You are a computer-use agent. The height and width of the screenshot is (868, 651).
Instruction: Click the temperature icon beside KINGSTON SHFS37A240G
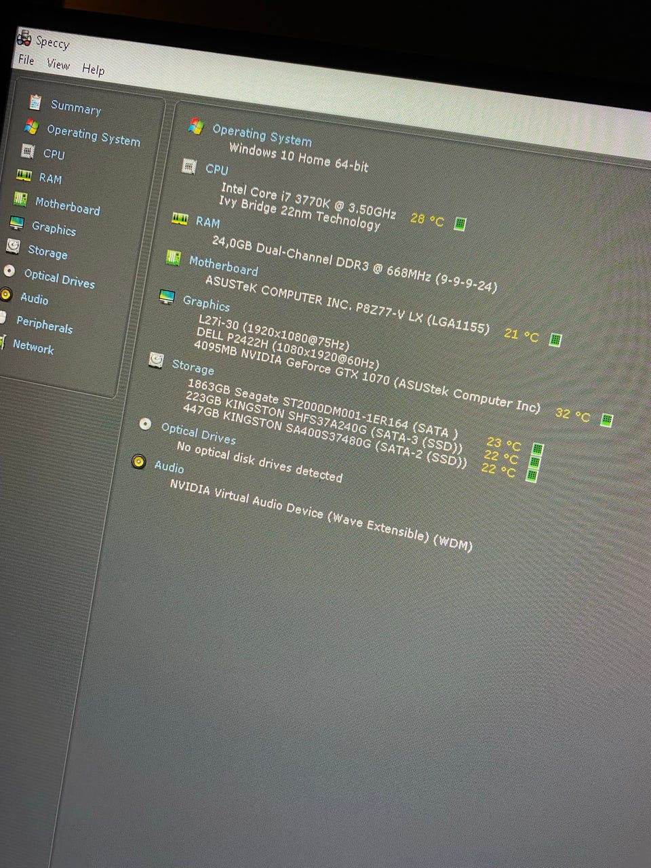point(534,462)
